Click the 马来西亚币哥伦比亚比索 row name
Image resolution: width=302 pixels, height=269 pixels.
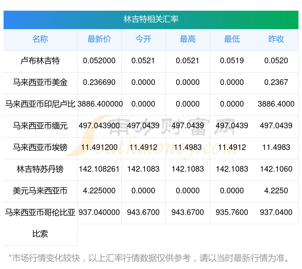click(40, 223)
